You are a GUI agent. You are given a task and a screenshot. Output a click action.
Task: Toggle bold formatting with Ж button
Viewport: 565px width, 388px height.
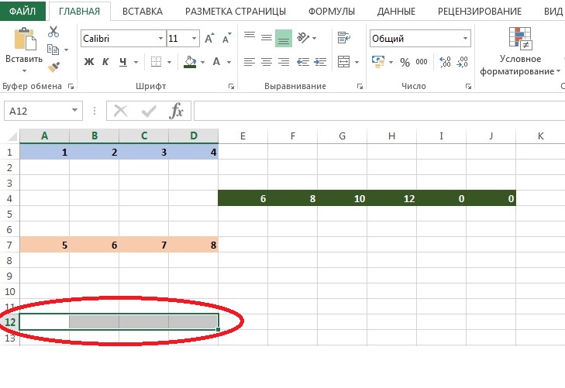[x=88, y=62]
